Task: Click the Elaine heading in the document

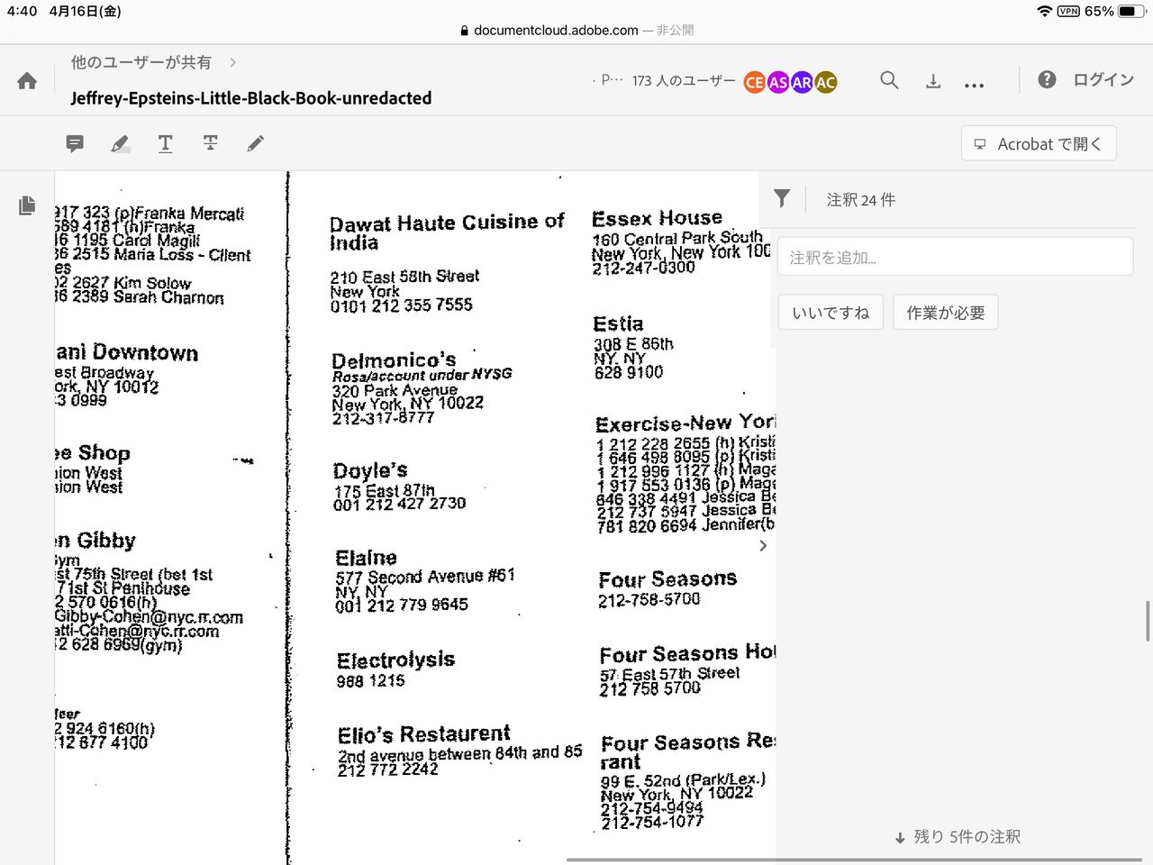Action: pos(366,558)
